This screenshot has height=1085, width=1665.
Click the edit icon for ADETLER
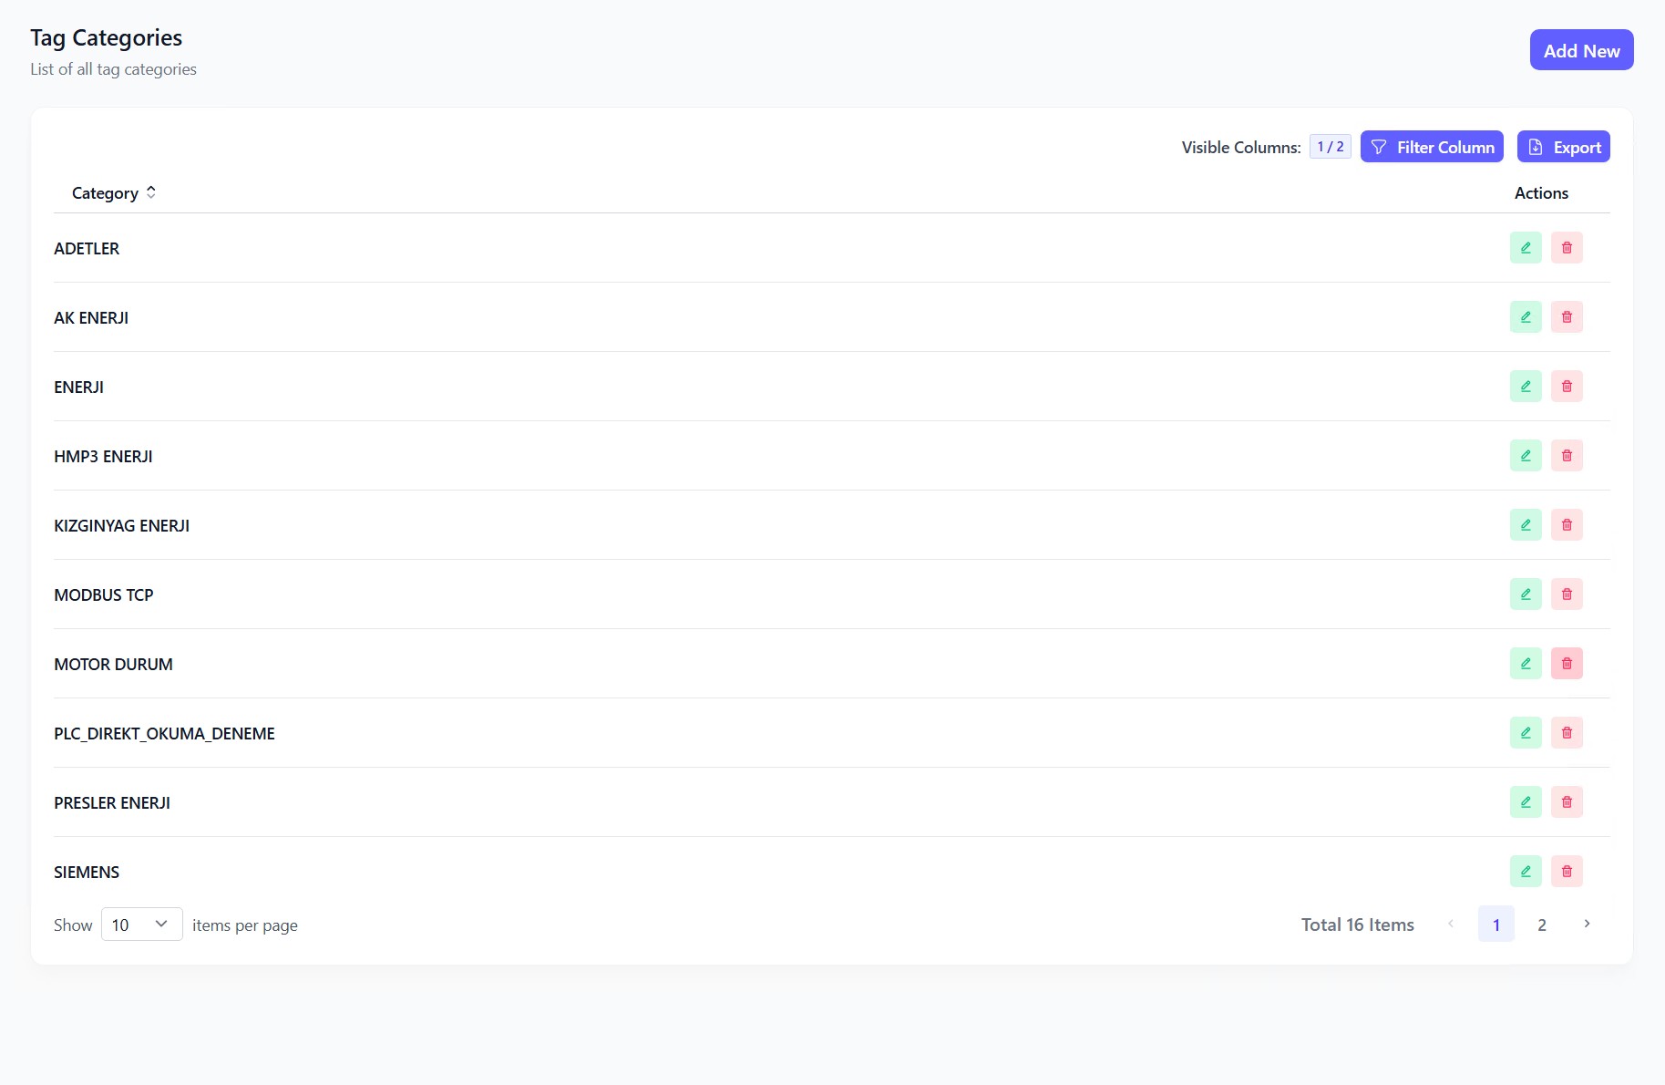pos(1525,248)
